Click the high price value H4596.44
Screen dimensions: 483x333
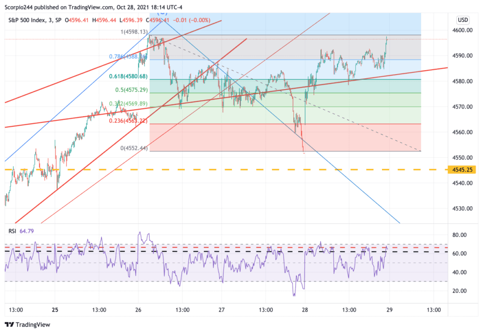coord(104,20)
